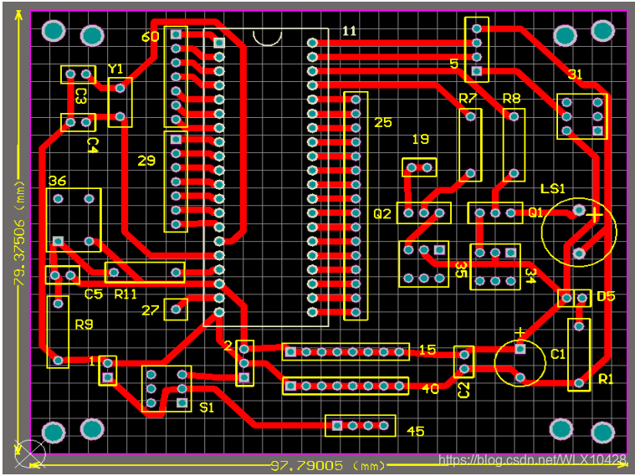Select the header label 29
This screenshot has height=476, width=635.
point(146,161)
